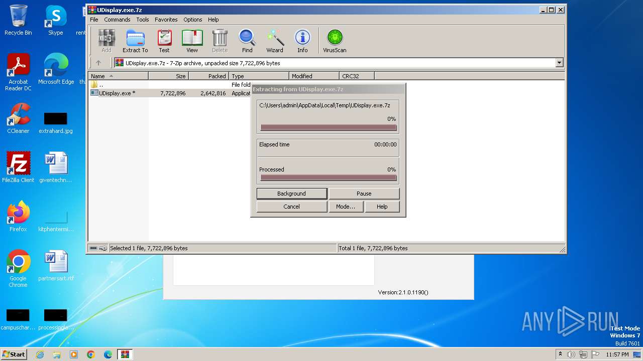Show hidden tray icons arrow
The width and height of the screenshot is (643, 361).
[x=560, y=354]
